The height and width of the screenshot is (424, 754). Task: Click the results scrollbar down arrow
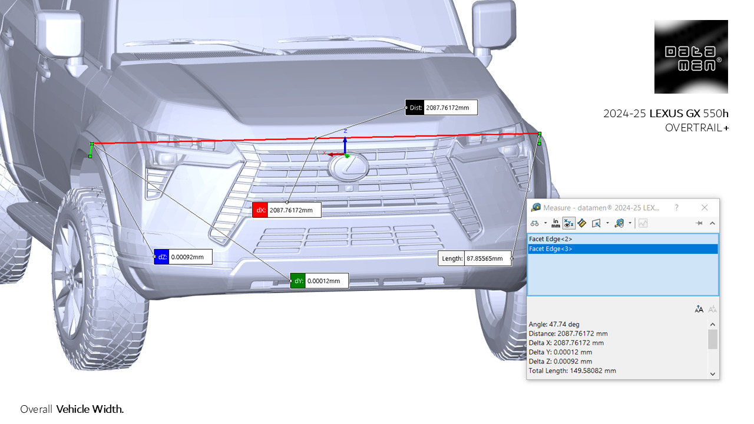coord(712,373)
